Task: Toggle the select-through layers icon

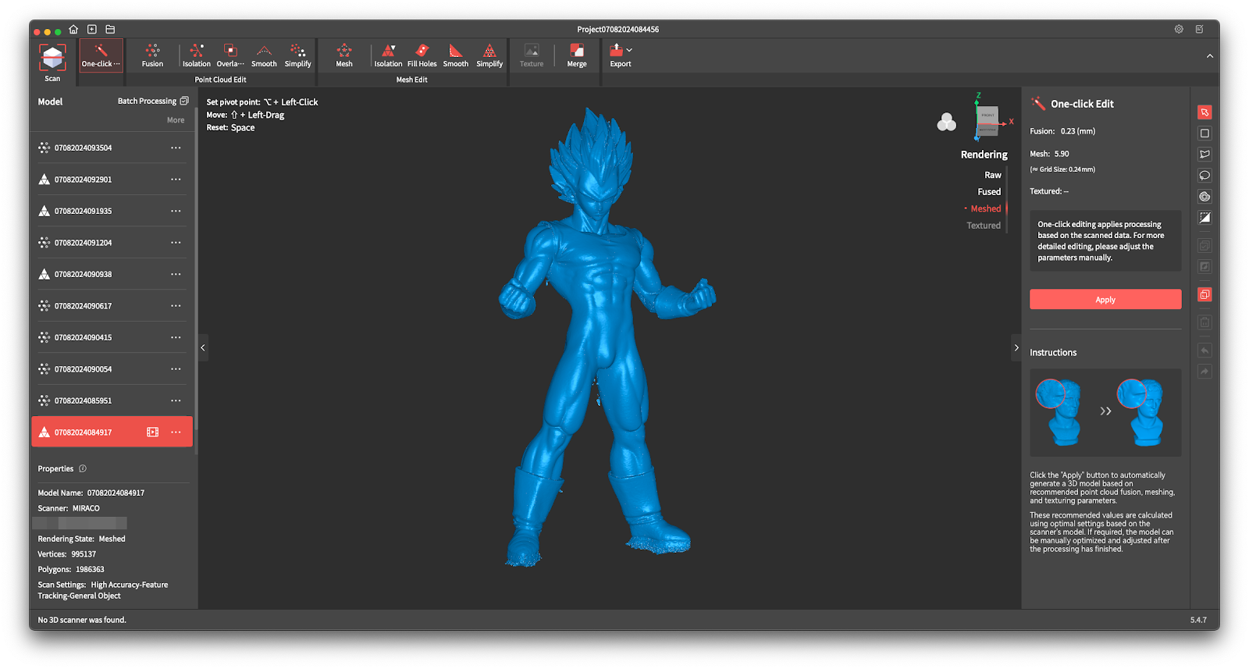Action: point(1205,294)
